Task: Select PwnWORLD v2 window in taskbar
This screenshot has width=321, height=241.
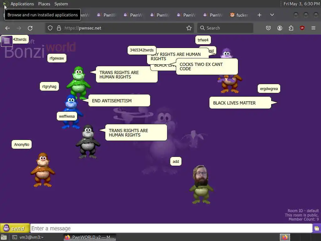Action: [x=90, y=237]
